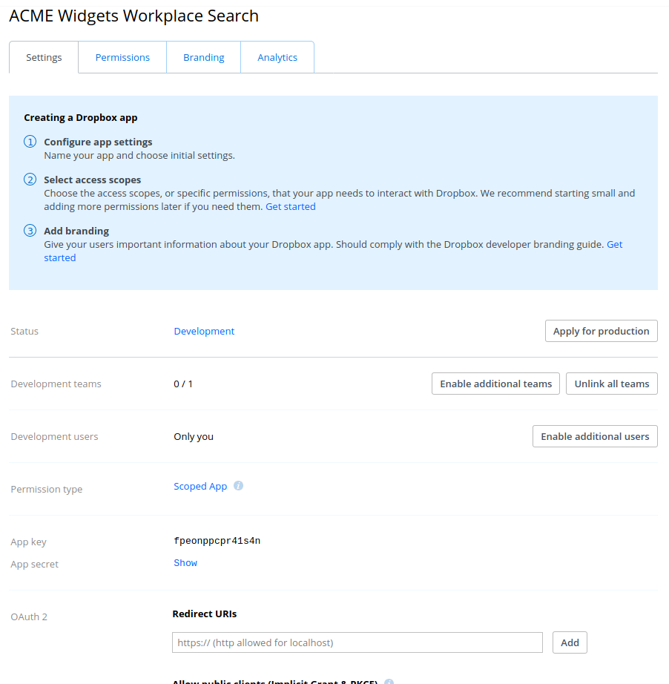The width and height of the screenshot is (669, 684).
Task: Click the App key value text
Action: point(217,541)
